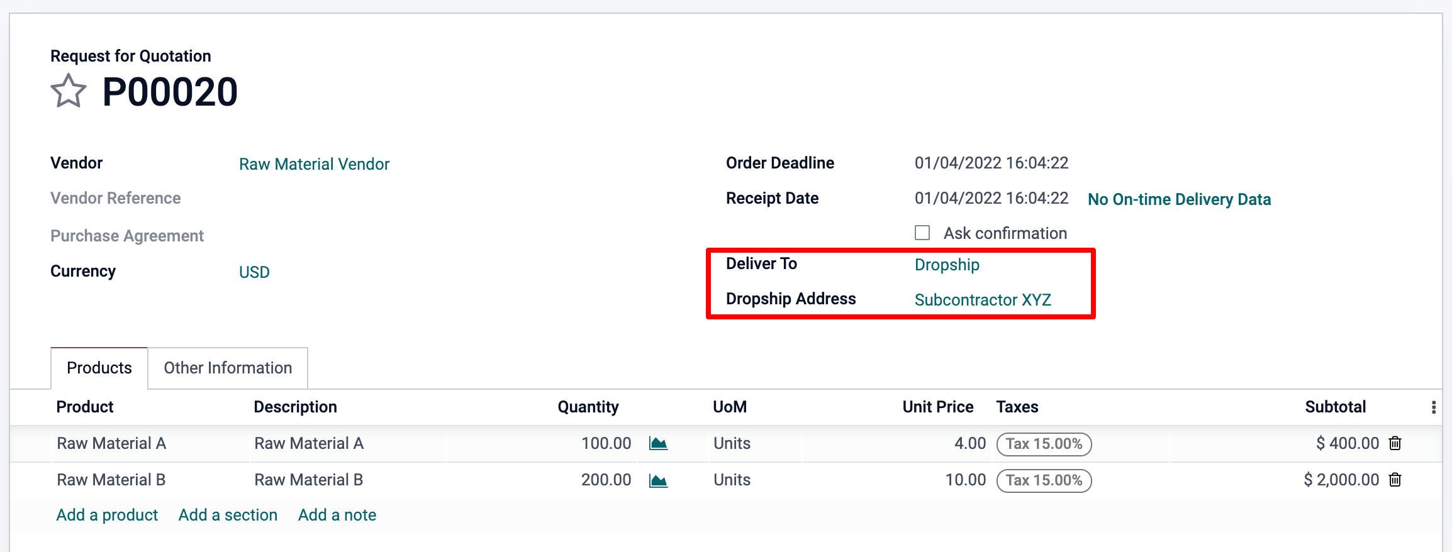The height and width of the screenshot is (552, 1452).
Task: Click No On-time Delivery Data link
Action: tap(1179, 199)
